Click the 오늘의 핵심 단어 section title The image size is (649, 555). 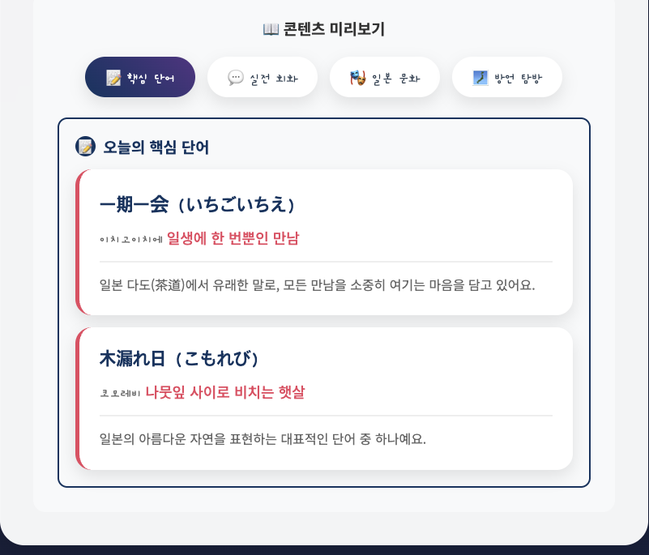pos(156,147)
